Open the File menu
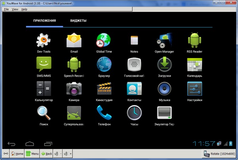Viewport: 238px width, 160px height. coord(6,9)
